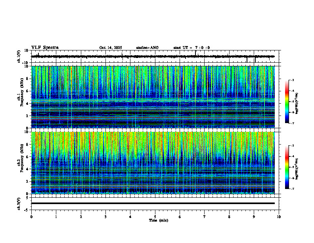Click the "VLF Spectra" plot title
Image resolution: width=314 pixels, height=243 pixels.
tap(45, 48)
